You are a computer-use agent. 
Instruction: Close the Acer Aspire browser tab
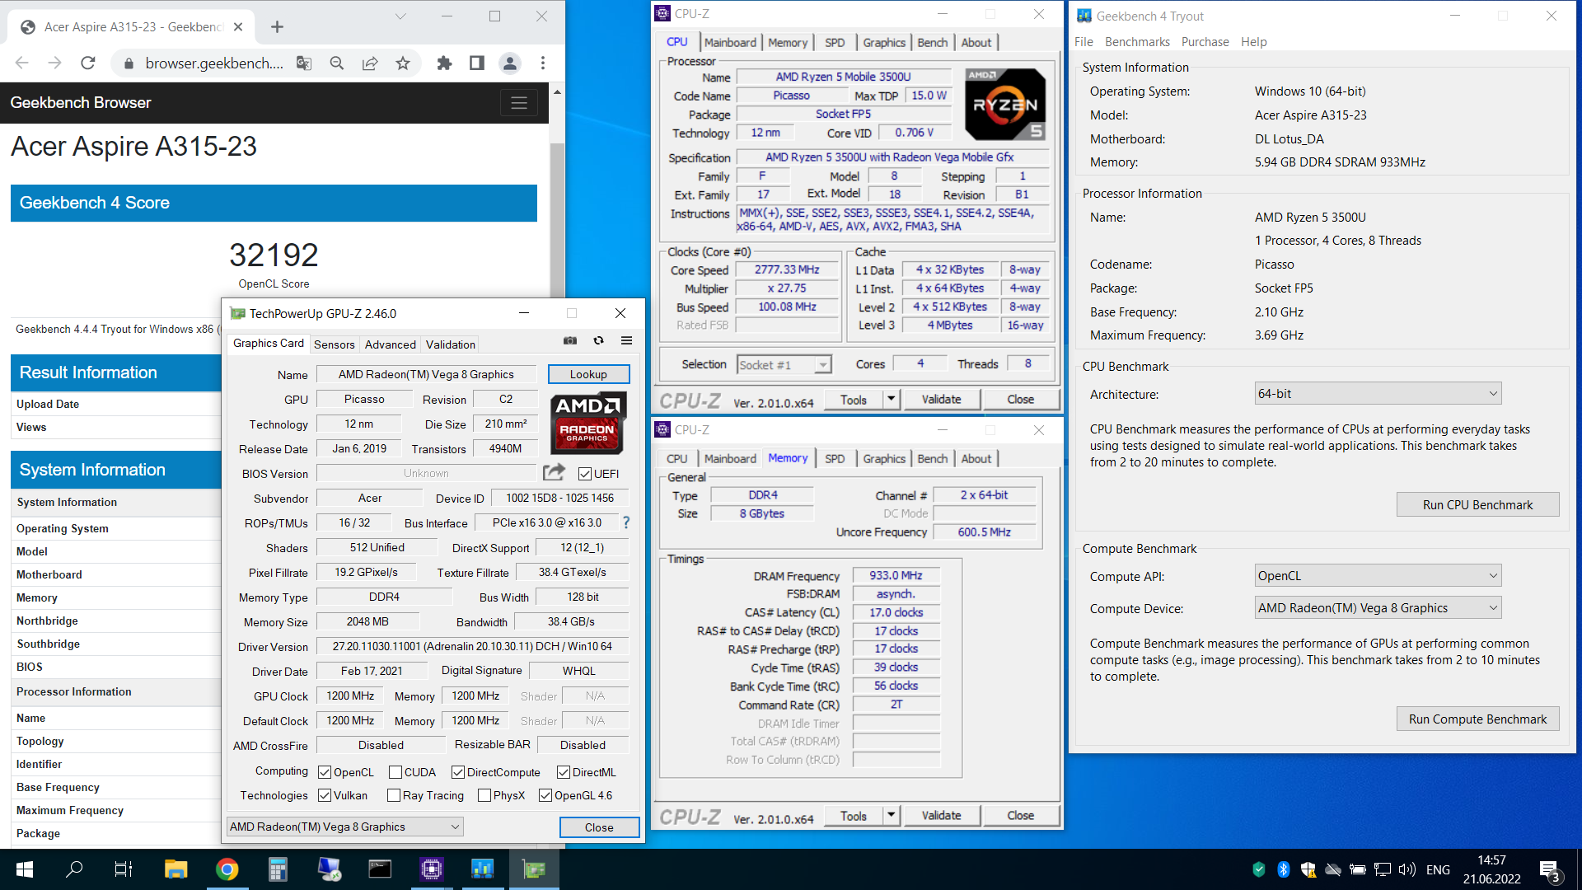(238, 27)
